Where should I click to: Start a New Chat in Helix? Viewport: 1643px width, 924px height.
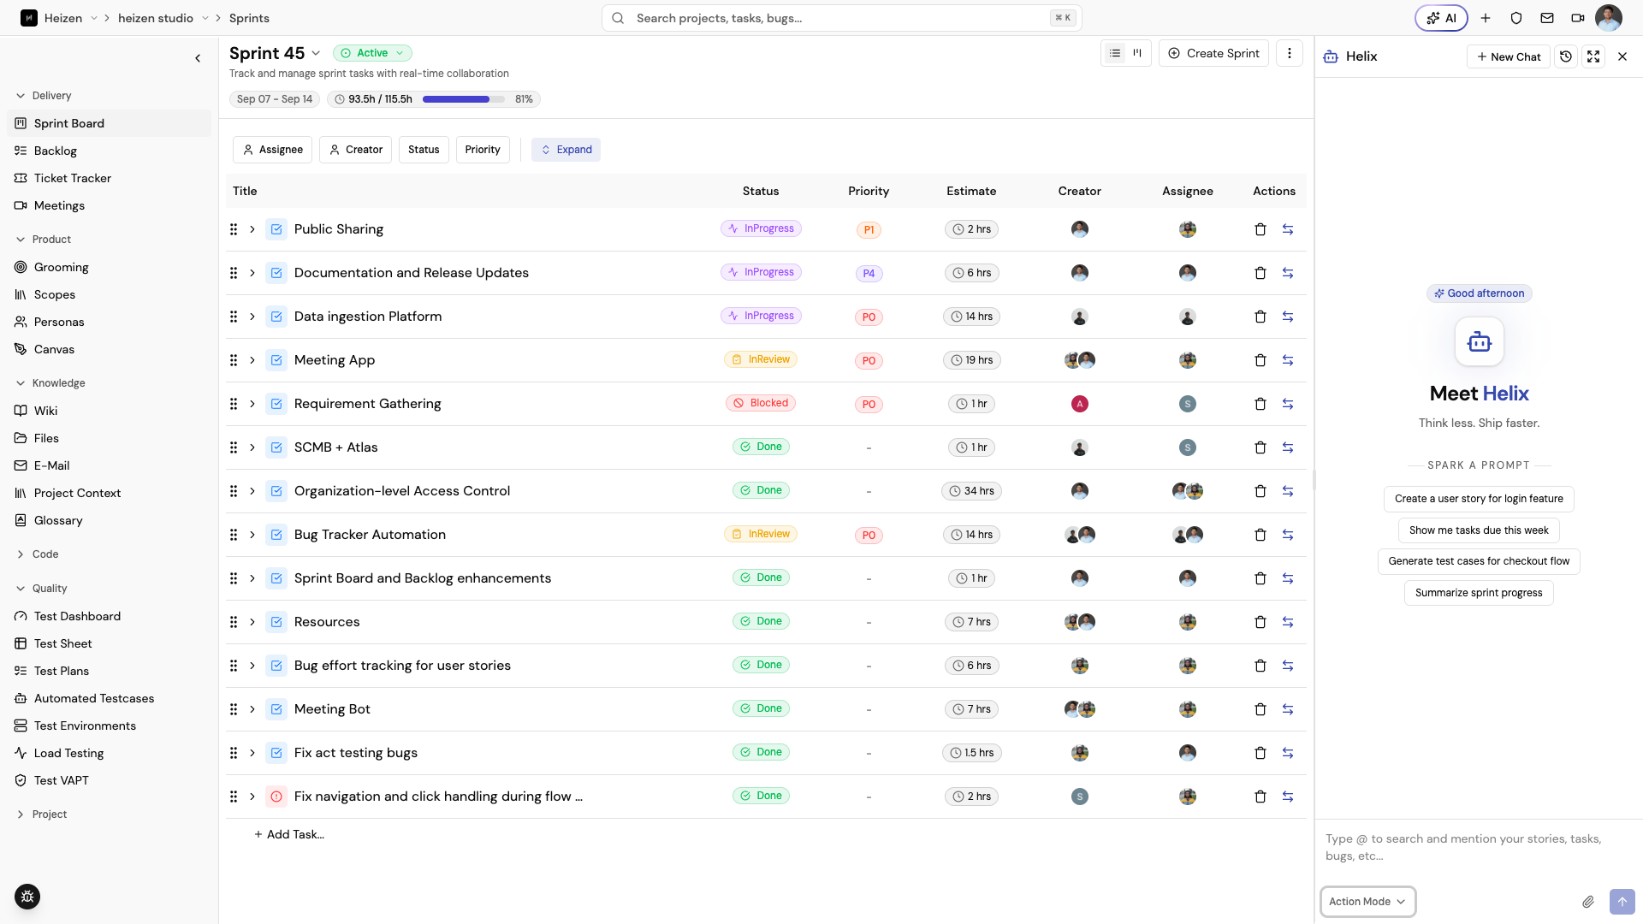coord(1509,56)
